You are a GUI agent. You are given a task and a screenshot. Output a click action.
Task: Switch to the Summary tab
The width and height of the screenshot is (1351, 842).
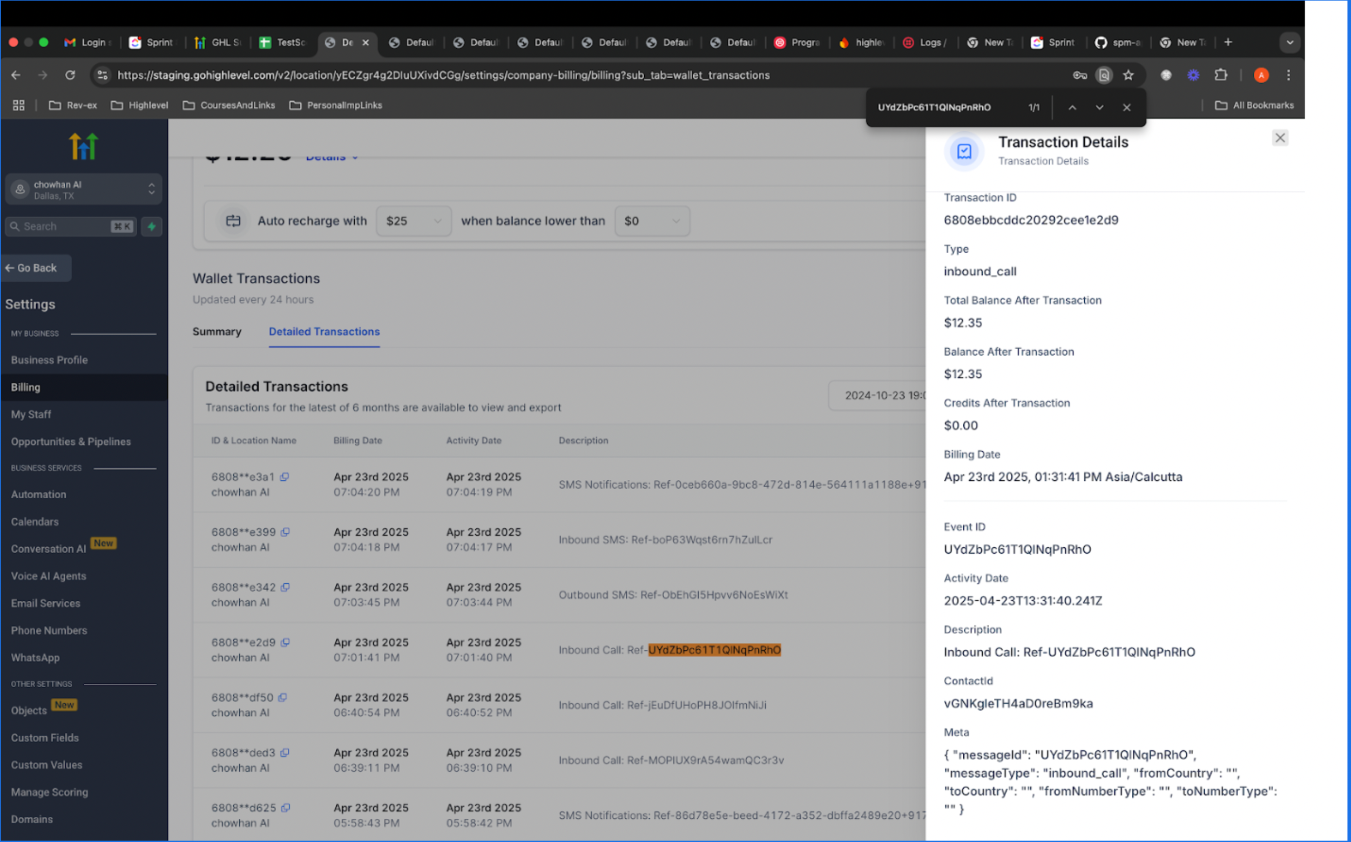217,331
